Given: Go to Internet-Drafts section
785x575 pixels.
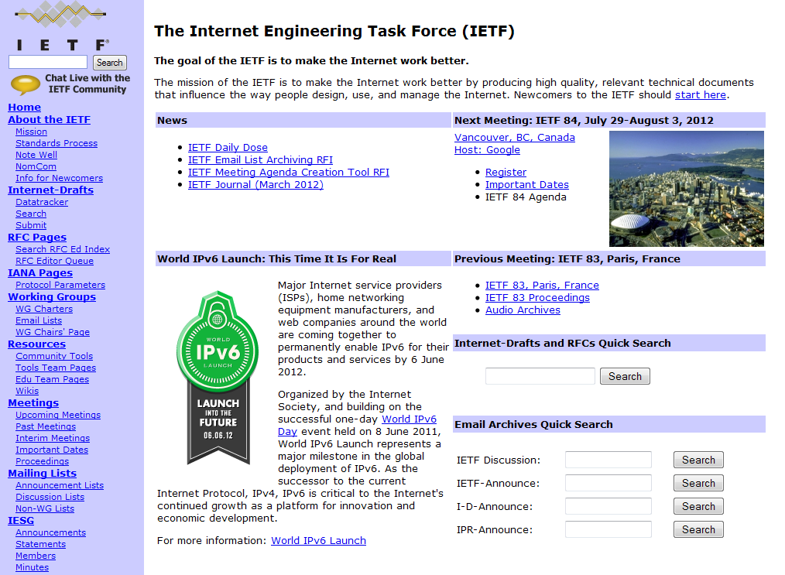Looking at the screenshot, I should pos(50,190).
